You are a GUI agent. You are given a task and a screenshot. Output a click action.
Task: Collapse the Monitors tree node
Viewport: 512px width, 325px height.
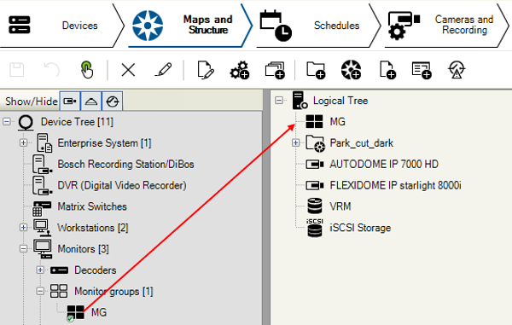point(23,249)
